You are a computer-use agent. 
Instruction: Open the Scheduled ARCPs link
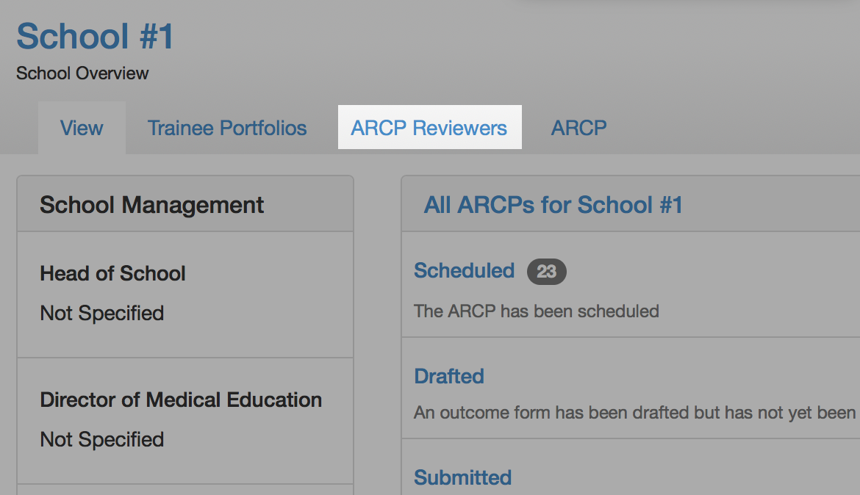(x=464, y=271)
